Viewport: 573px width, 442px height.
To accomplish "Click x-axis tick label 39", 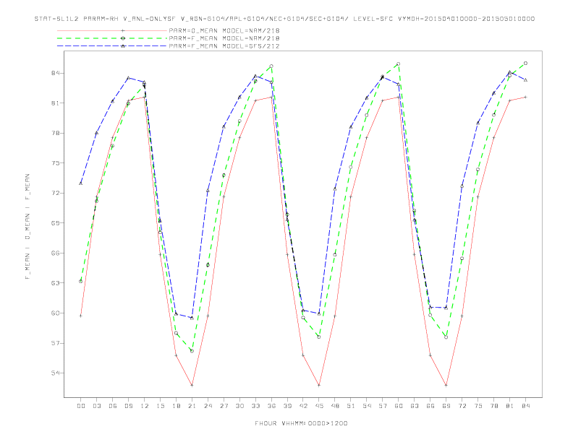I will [x=287, y=406].
